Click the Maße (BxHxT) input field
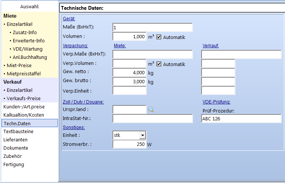285x183 pixels. pos(153,27)
